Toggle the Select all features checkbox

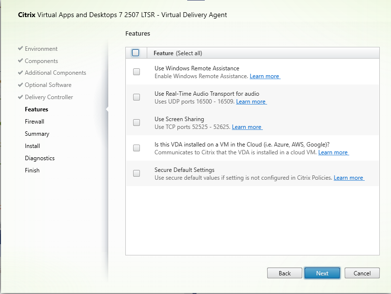(136, 52)
